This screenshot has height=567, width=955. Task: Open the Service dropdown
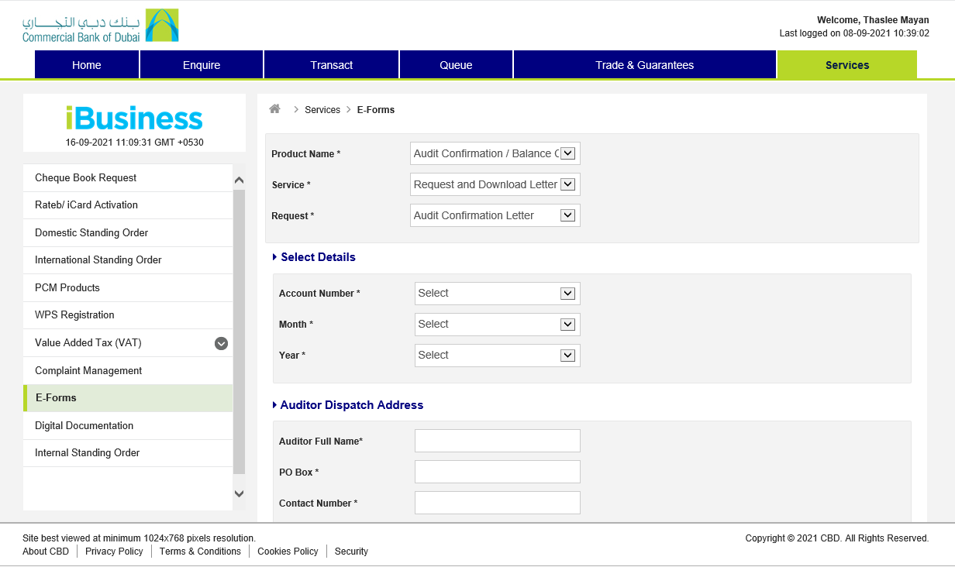[495, 184]
